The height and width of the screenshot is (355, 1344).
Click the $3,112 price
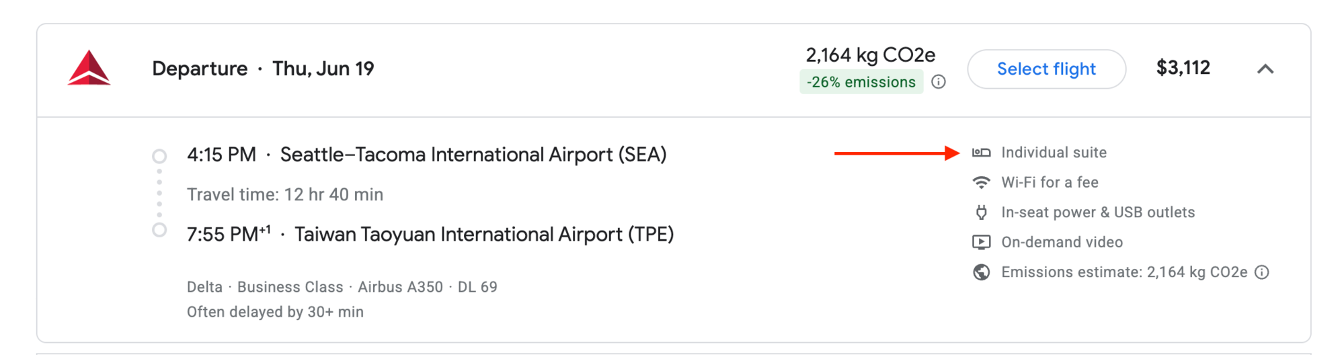[x=1183, y=68]
